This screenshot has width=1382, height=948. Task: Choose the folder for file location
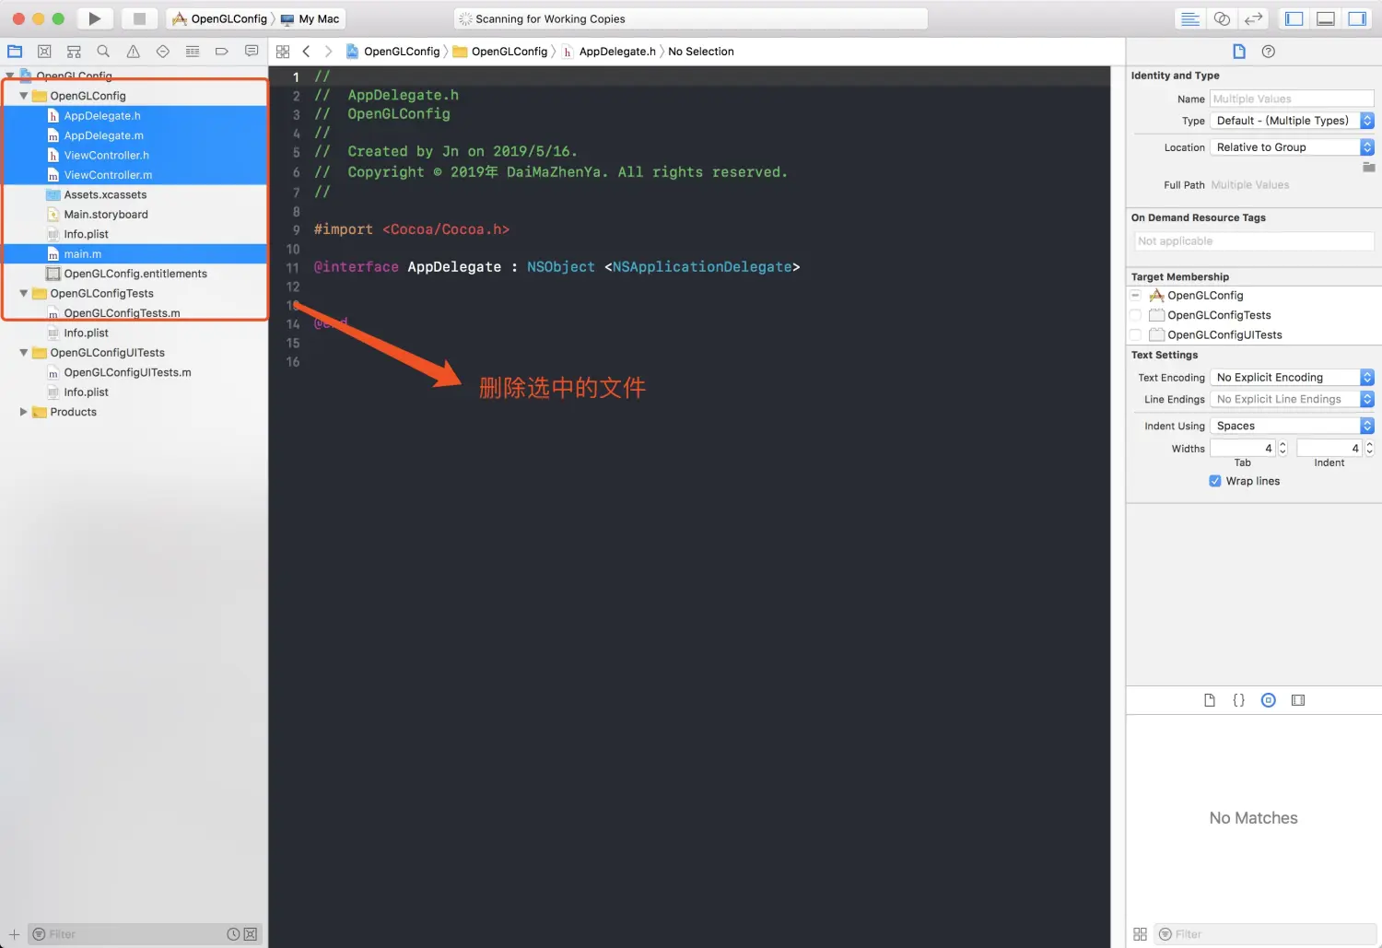(x=1368, y=167)
